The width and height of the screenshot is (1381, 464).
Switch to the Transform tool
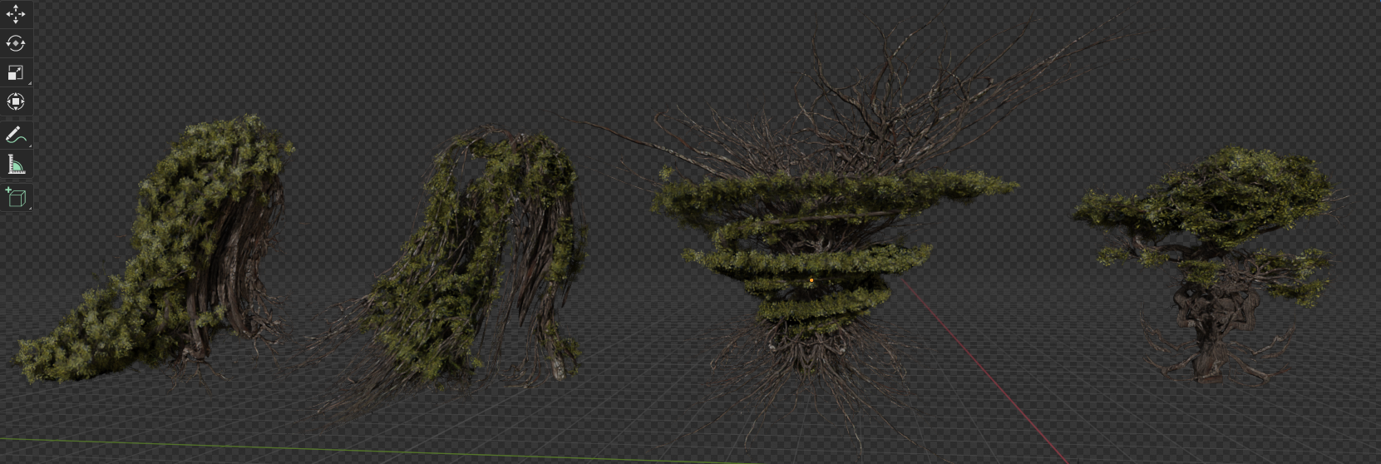pyautogui.click(x=16, y=102)
